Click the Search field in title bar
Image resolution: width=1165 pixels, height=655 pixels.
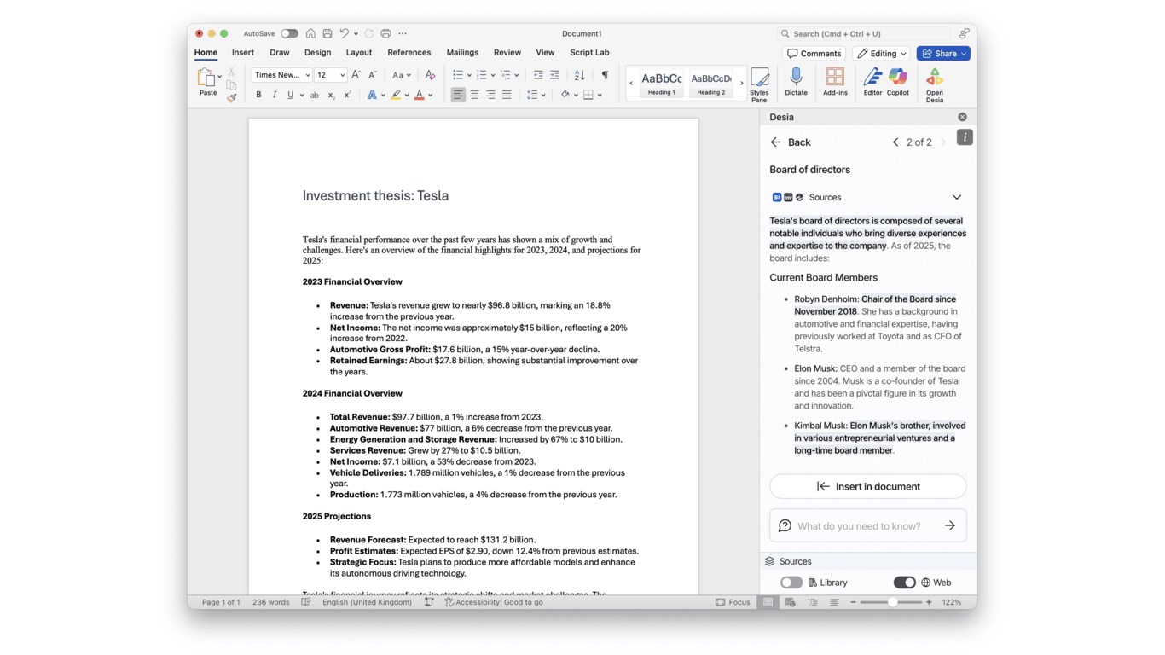pos(864,34)
